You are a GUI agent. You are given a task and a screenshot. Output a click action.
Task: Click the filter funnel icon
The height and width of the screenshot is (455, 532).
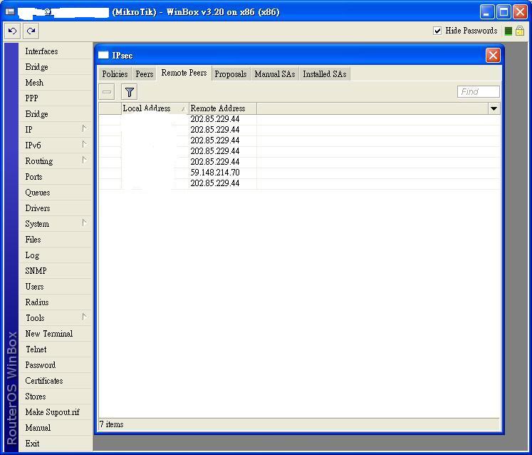point(130,92)
